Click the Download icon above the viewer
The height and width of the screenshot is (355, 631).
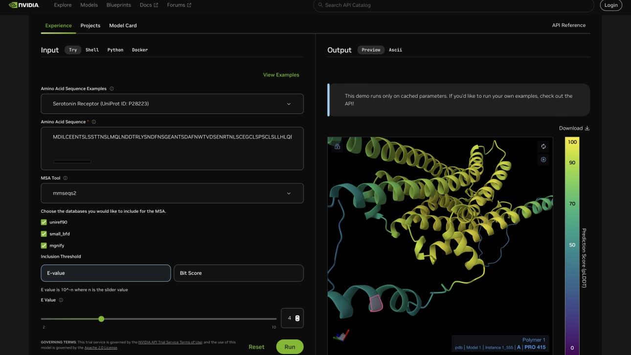587,129
